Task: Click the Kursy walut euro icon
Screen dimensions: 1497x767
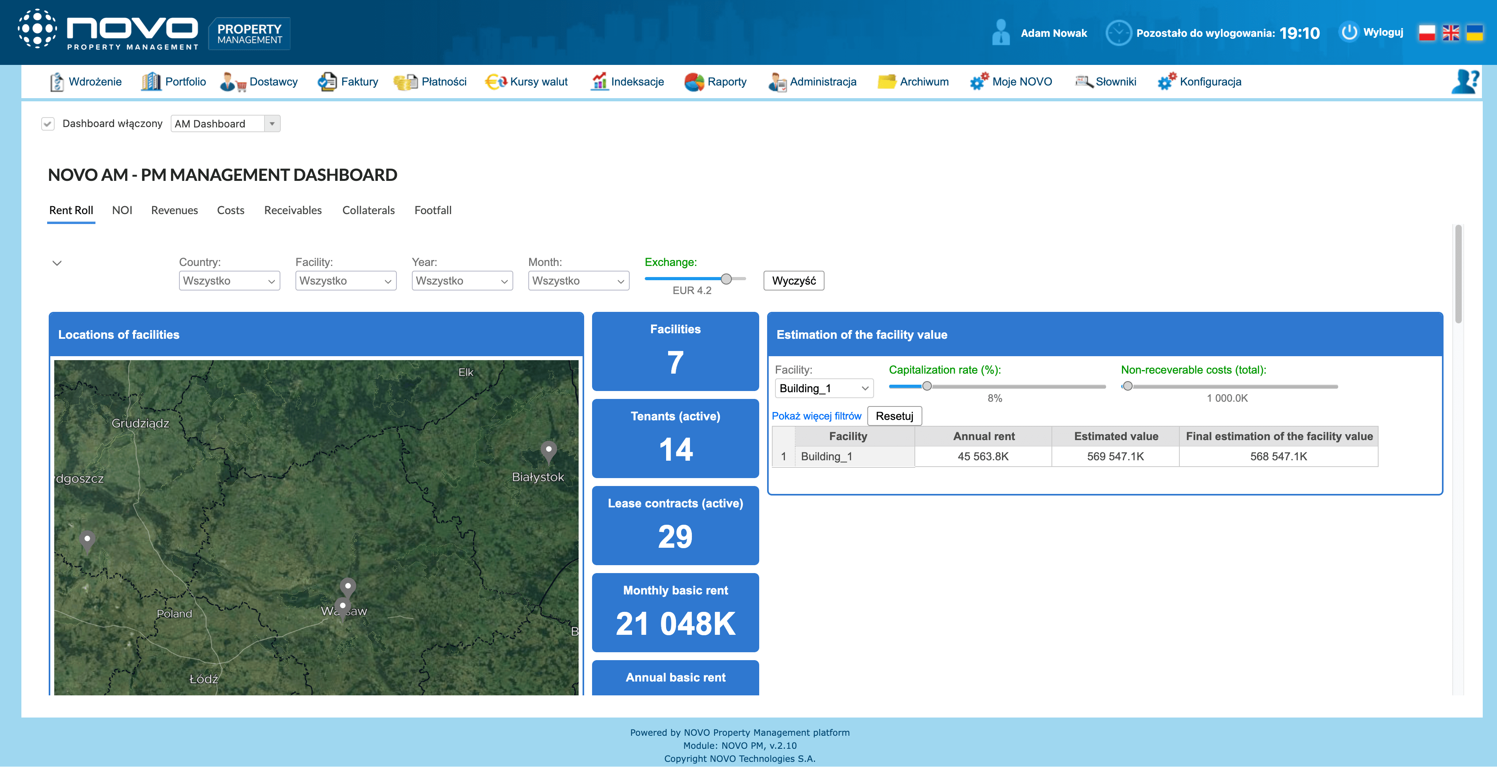Action: tap(496, 82)
